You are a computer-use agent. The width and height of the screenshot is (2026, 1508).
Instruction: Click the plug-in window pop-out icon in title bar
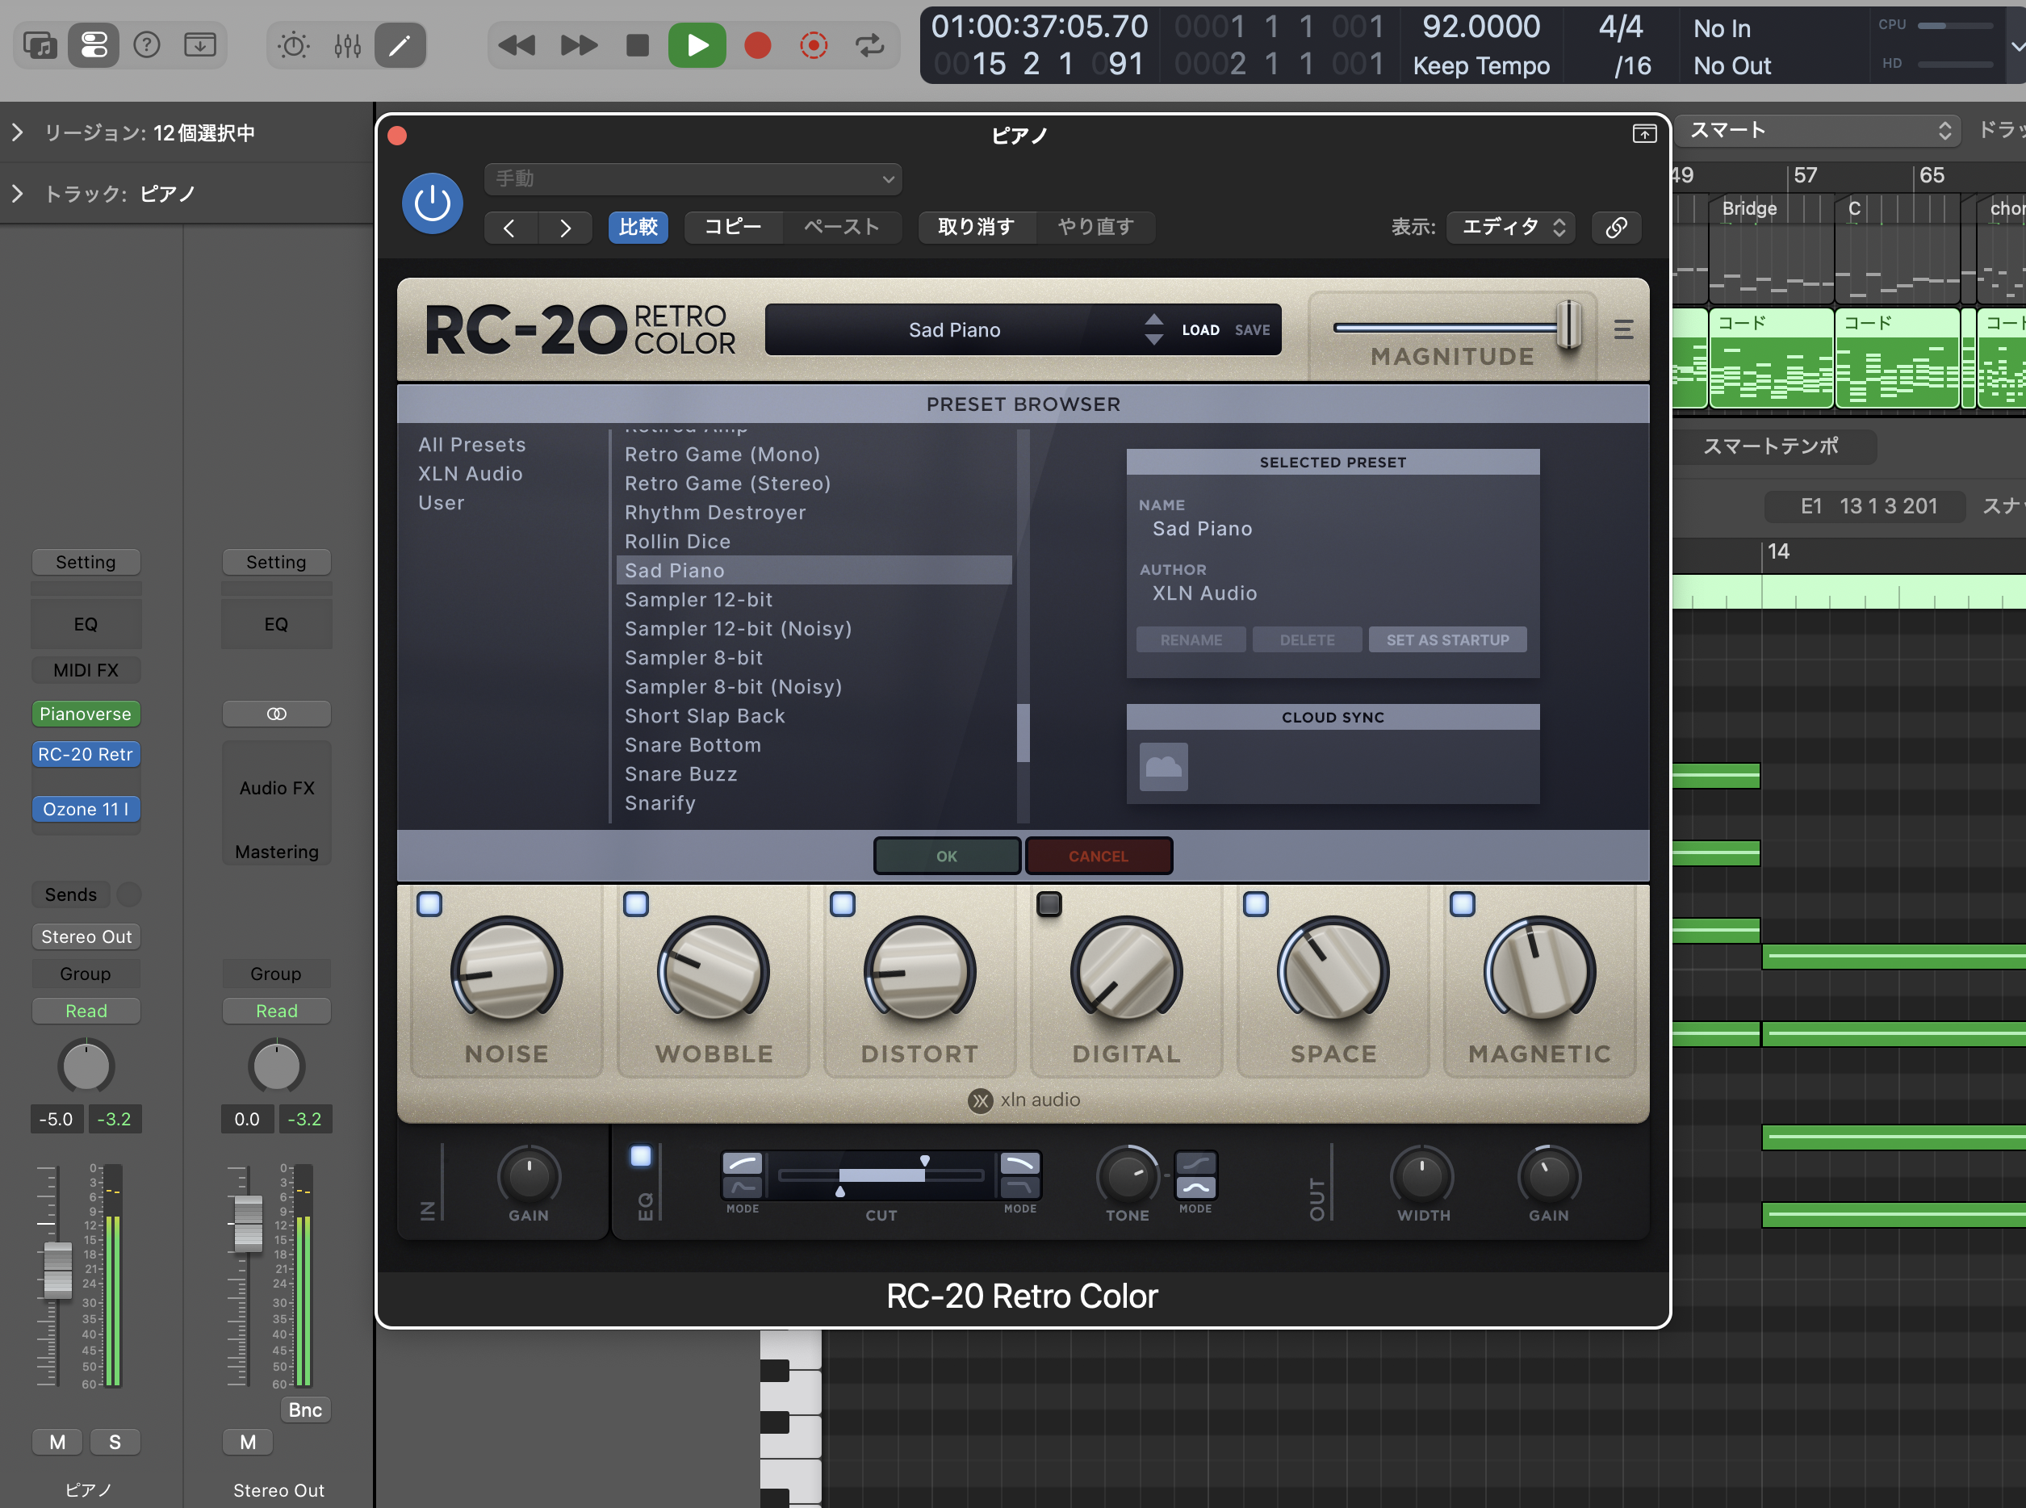click(x=1643, y=134)
